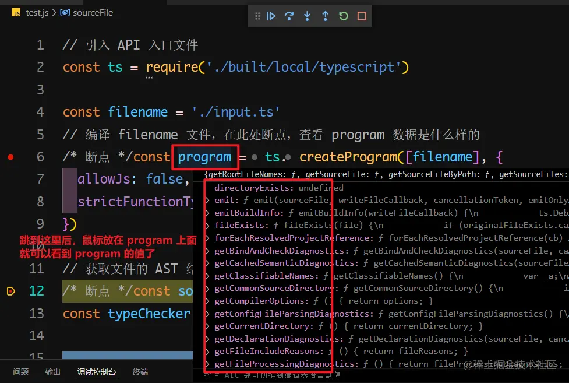569x383 pixels.
Task: Click './input.ts' string on line 4
Action: [236, 112]
